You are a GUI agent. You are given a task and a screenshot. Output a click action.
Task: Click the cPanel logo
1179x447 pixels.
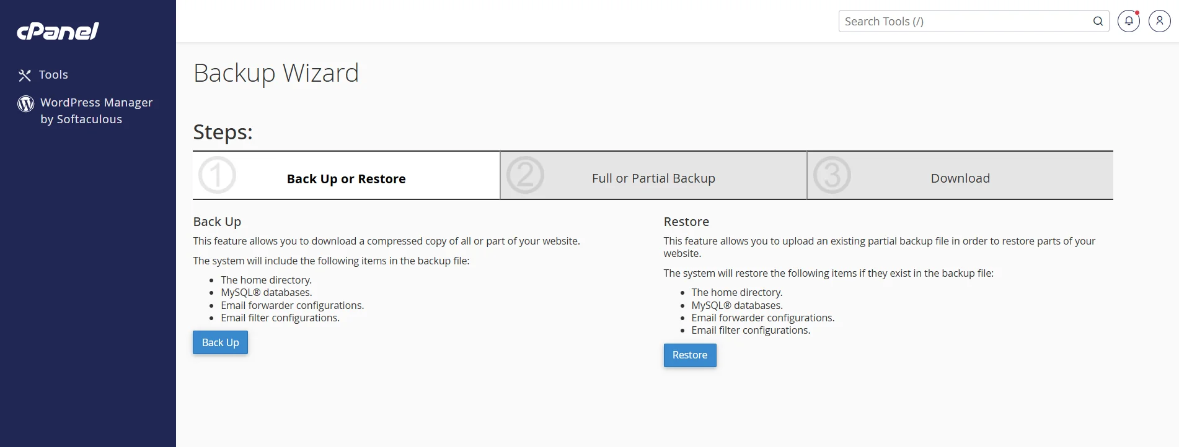[58, 31]
